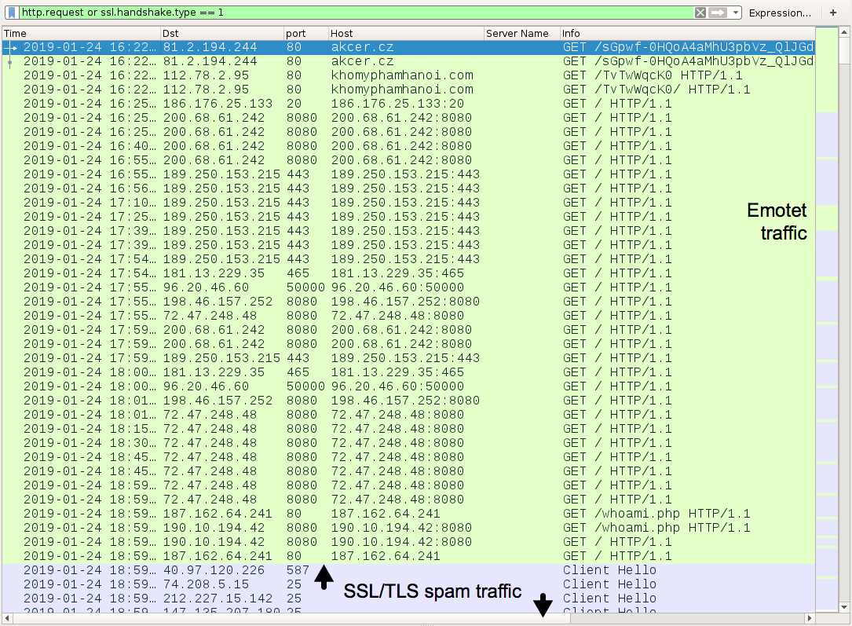Sort by the port column header
The image size is (852, 626).
[306, 33]
